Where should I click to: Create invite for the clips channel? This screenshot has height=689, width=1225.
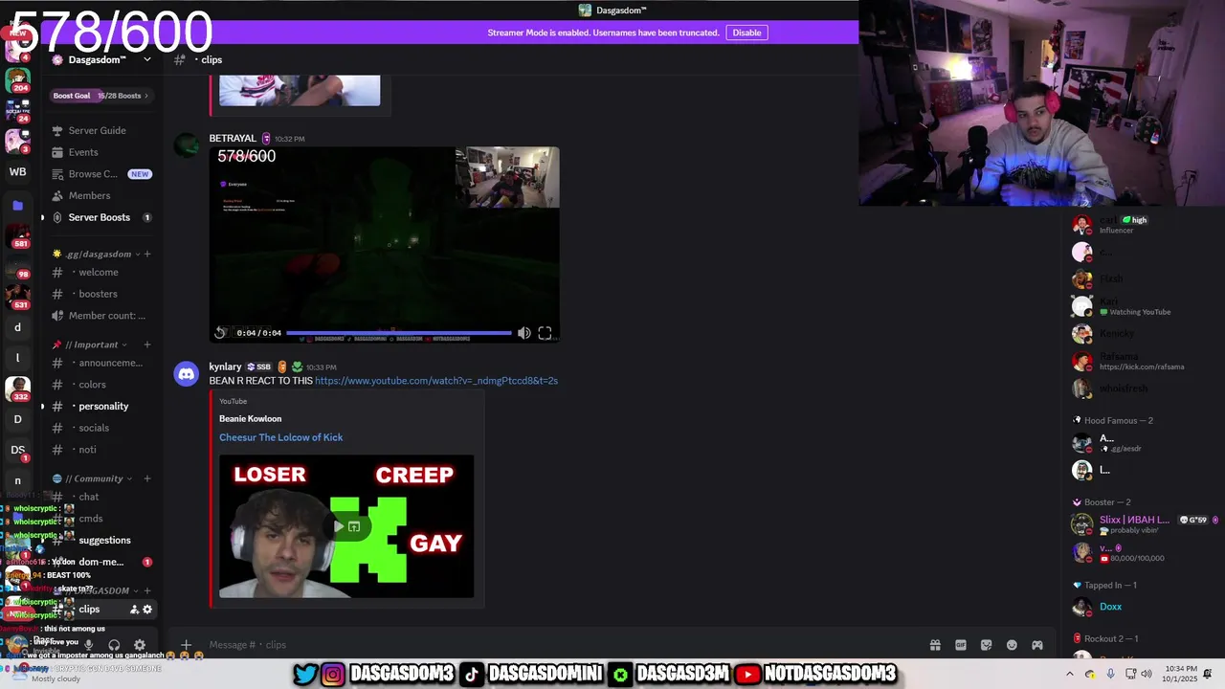coord(134,610)
